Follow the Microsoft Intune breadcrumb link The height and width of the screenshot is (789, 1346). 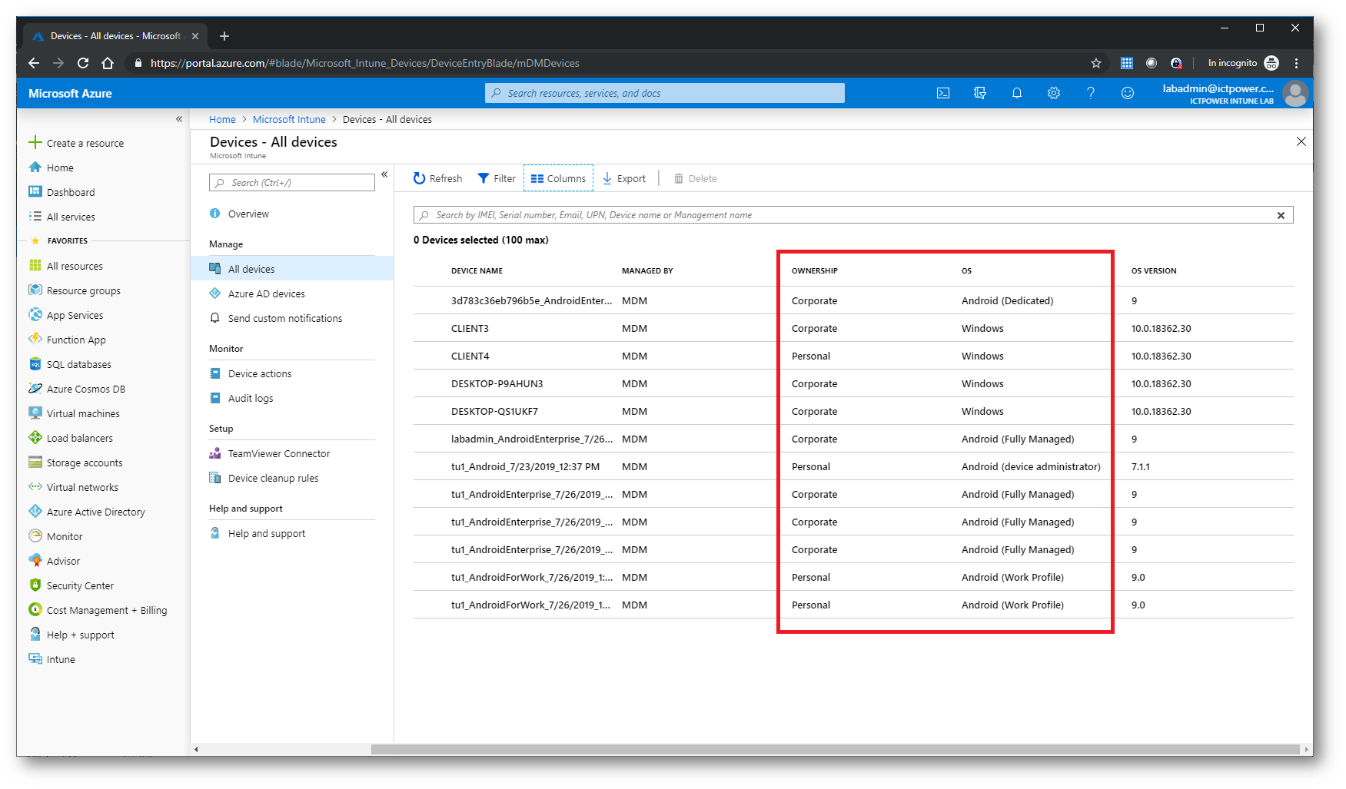(x=289, y=119)
